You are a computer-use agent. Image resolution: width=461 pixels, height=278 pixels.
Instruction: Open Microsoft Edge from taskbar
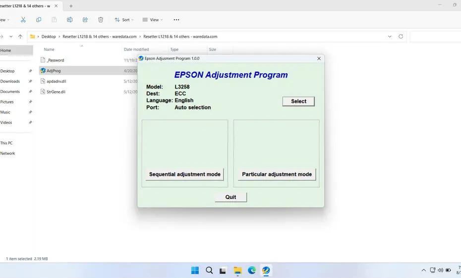click(x=252, y=270)
